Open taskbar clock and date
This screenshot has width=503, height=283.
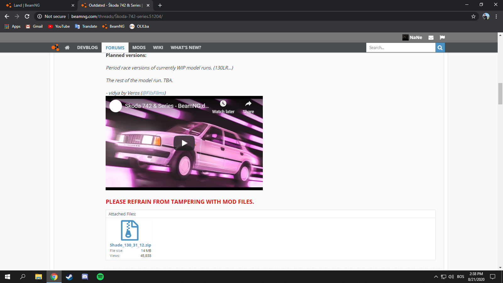476,277
